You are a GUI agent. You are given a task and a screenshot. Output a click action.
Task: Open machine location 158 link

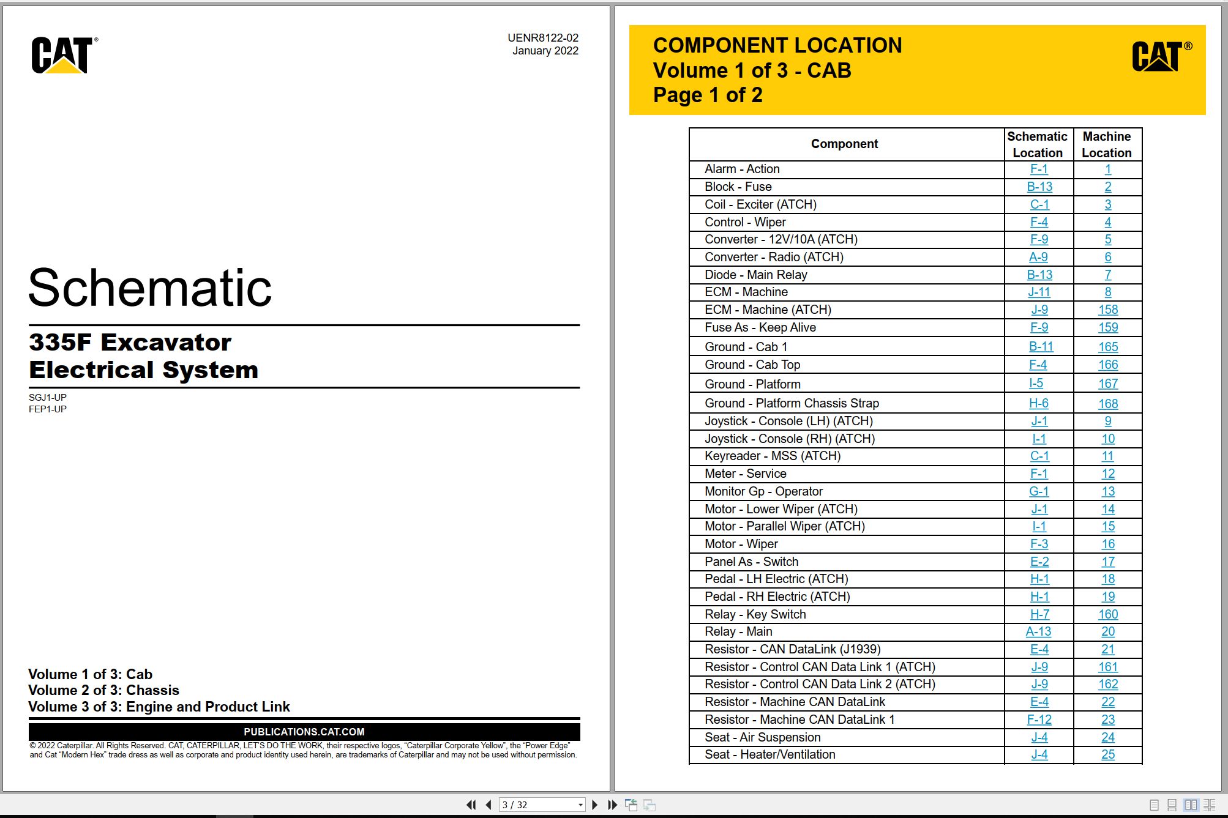[1108, 310]
